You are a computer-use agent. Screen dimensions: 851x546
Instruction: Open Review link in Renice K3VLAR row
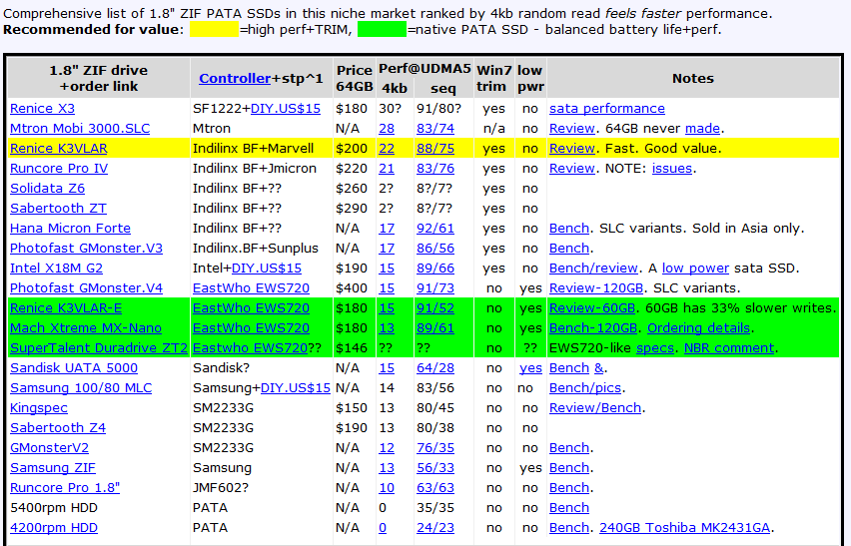572,149
